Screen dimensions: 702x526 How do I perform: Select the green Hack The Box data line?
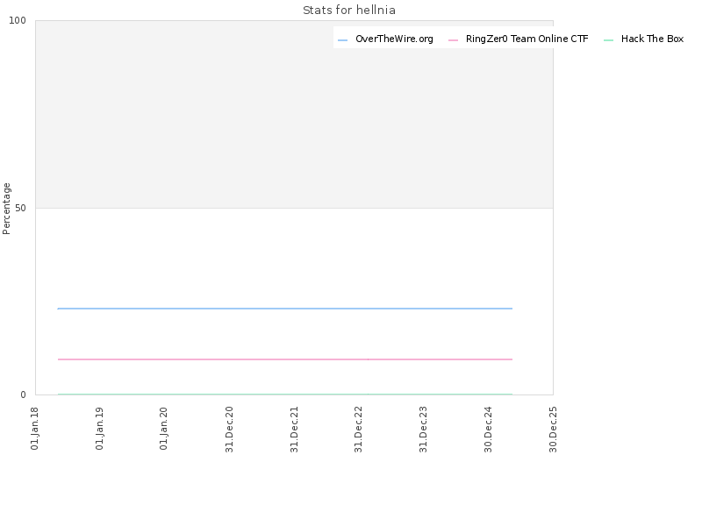tap(284, 394)
